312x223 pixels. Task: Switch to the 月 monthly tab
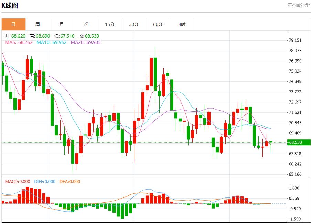click(62, 24)
